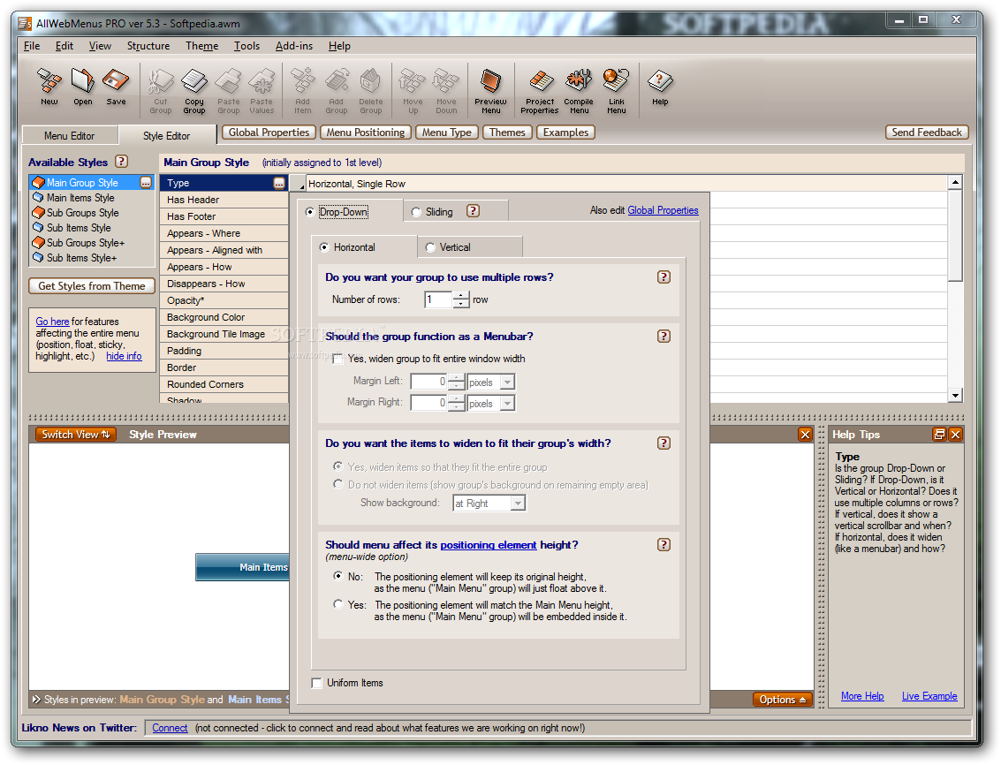Click the Move Up toolbar icon

click(x=413, y=91)
